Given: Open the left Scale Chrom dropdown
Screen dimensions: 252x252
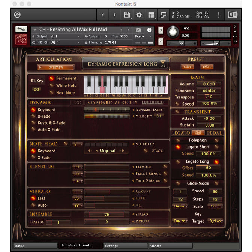Looking at the screenshot, I should pos(180,206).
